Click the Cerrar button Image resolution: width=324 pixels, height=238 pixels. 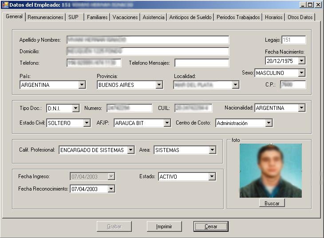pos(211,226)
